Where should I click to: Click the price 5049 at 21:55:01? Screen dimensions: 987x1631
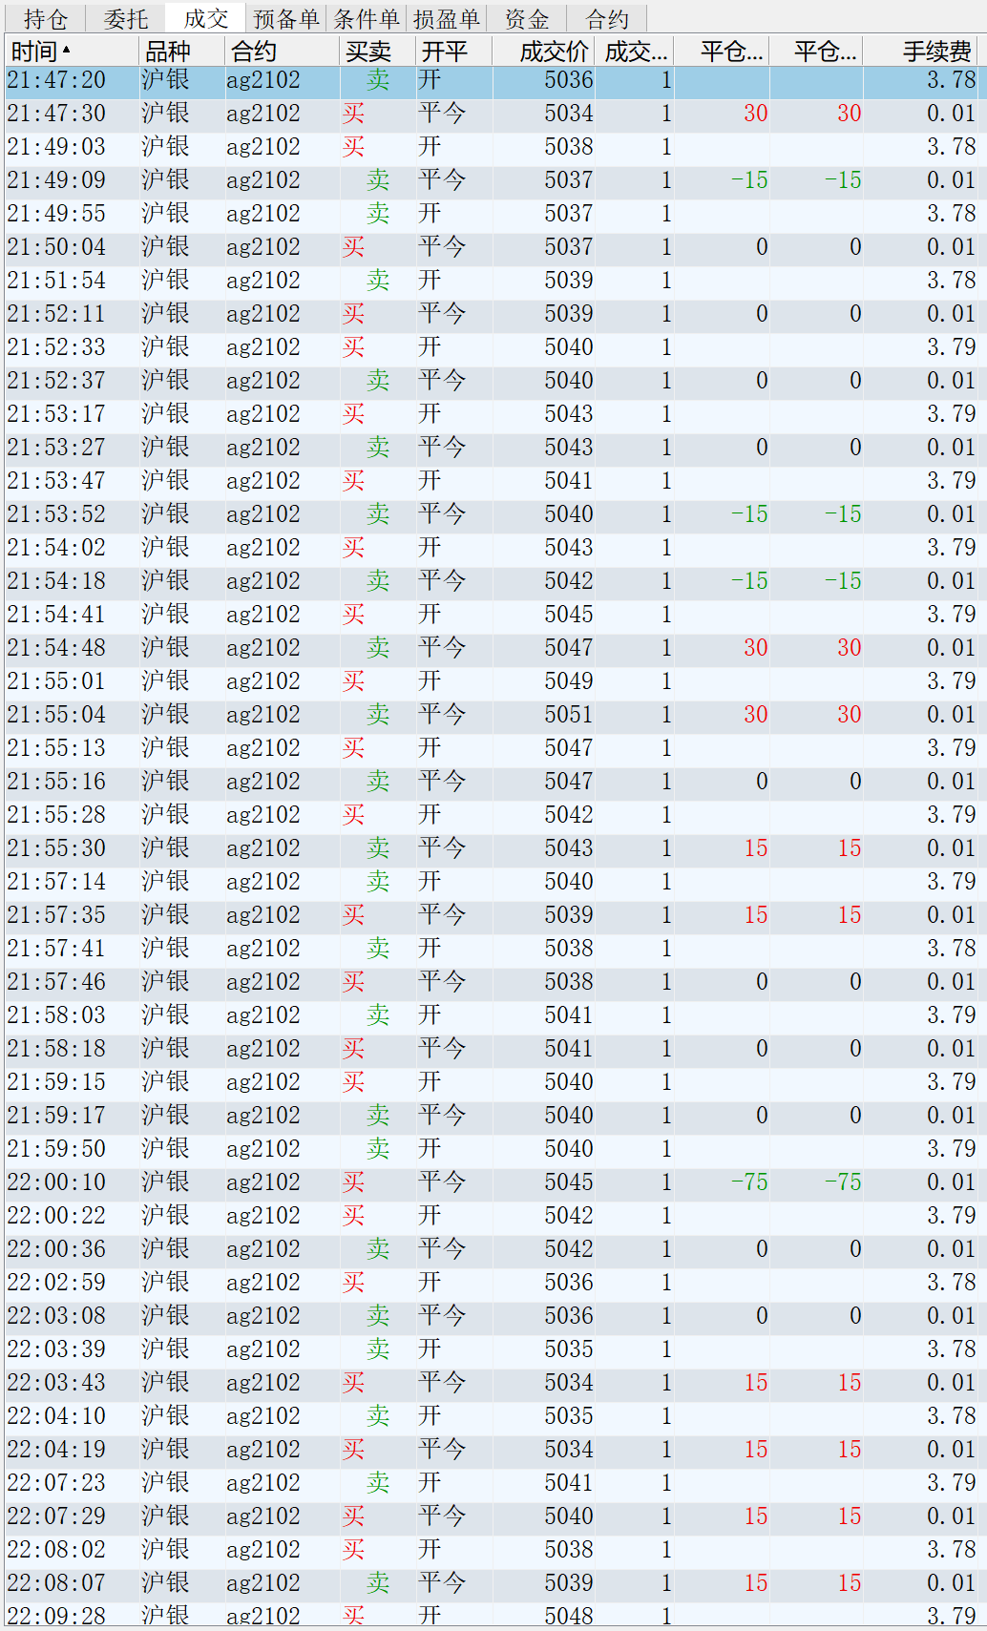click(569, 681)
